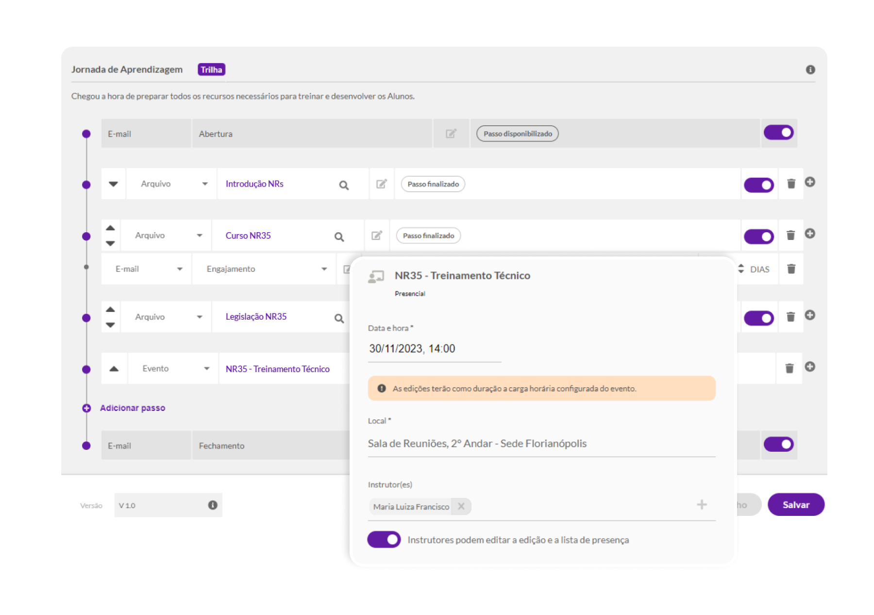Screen dimensions: 874x615
Task: Search icon in Curso NR35 row
Action: 339,237
